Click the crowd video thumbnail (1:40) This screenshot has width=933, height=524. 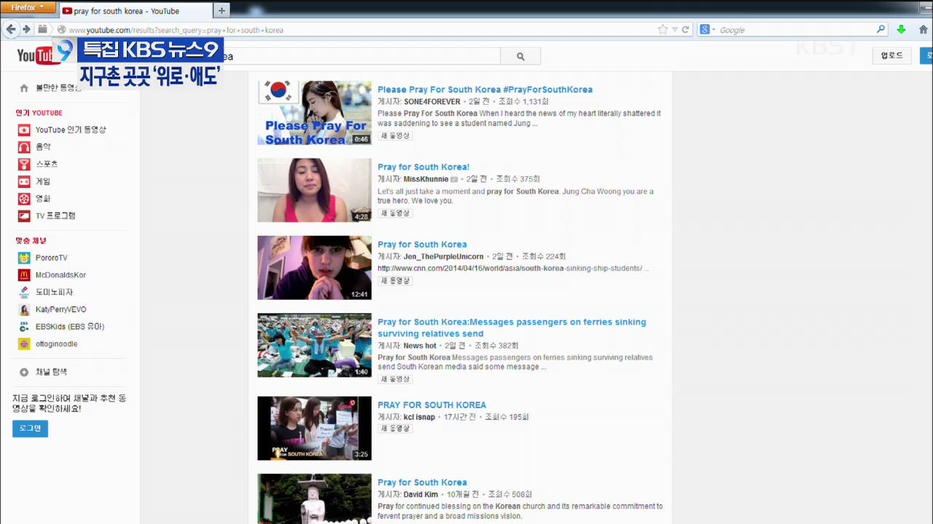[x=314, y=345]
